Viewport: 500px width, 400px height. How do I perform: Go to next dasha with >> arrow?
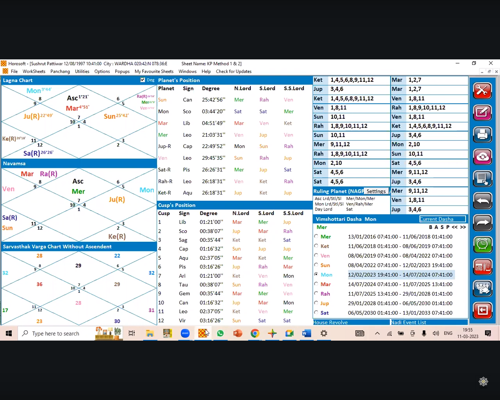coord(463,227)
